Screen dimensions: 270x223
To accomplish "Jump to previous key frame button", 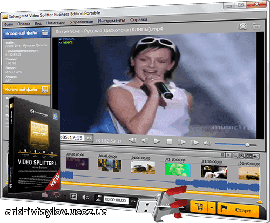I will [x=132, y=140].
